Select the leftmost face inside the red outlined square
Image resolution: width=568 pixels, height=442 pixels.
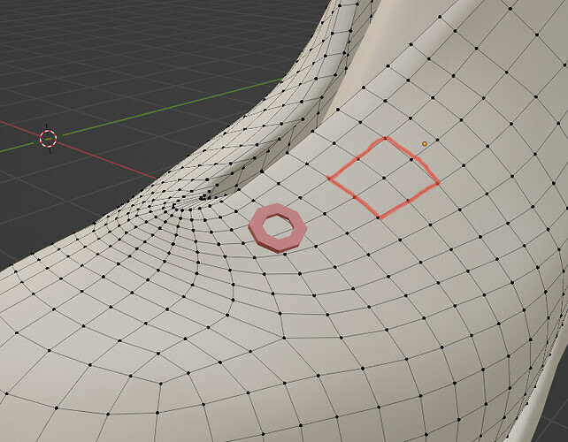(357, 178)
